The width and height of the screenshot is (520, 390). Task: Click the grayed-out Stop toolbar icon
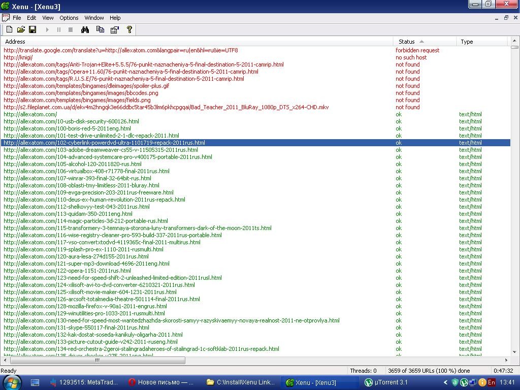tap(70, 30)
